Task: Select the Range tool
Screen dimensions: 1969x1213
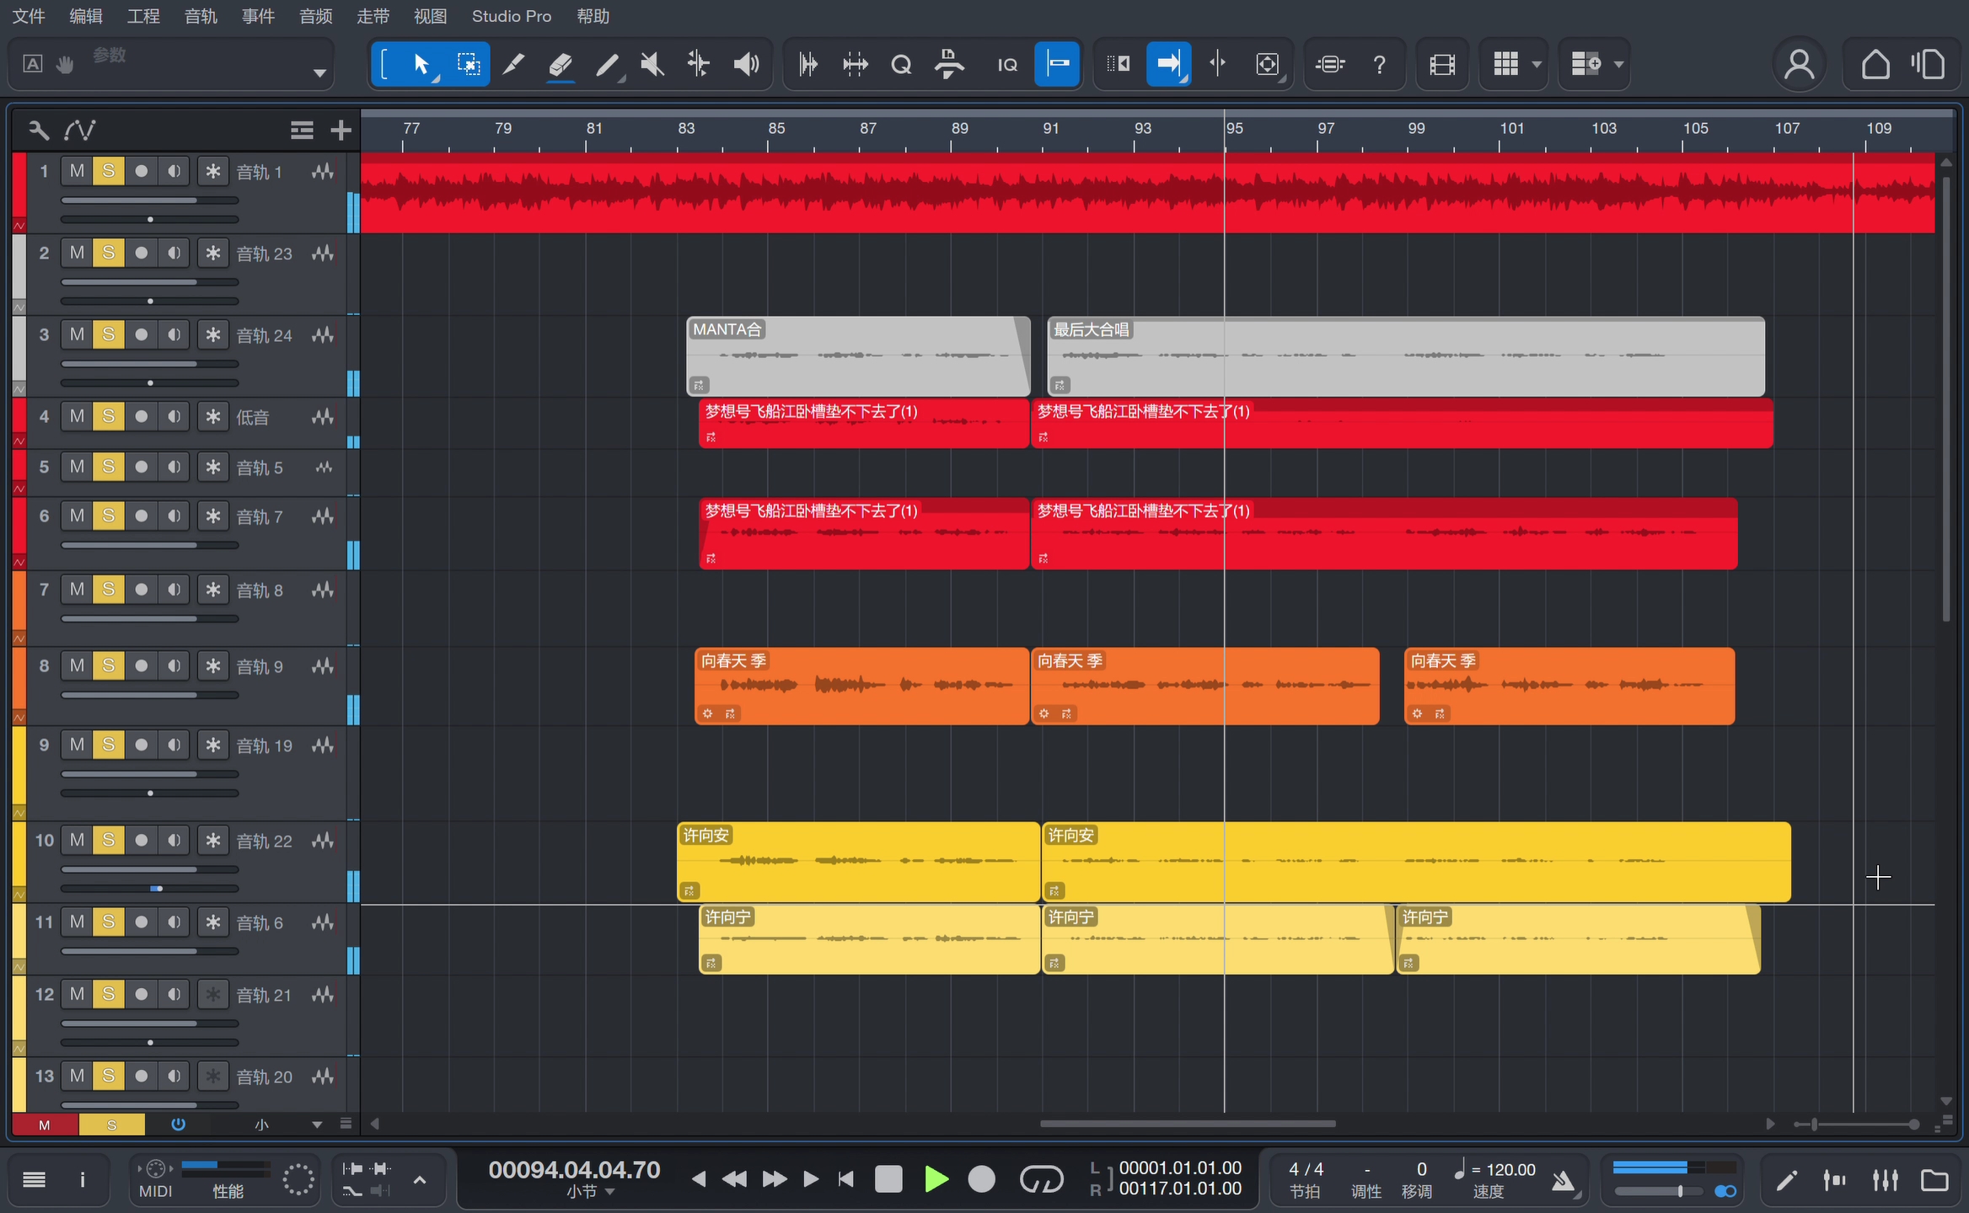Action: [x=469, y=64]
